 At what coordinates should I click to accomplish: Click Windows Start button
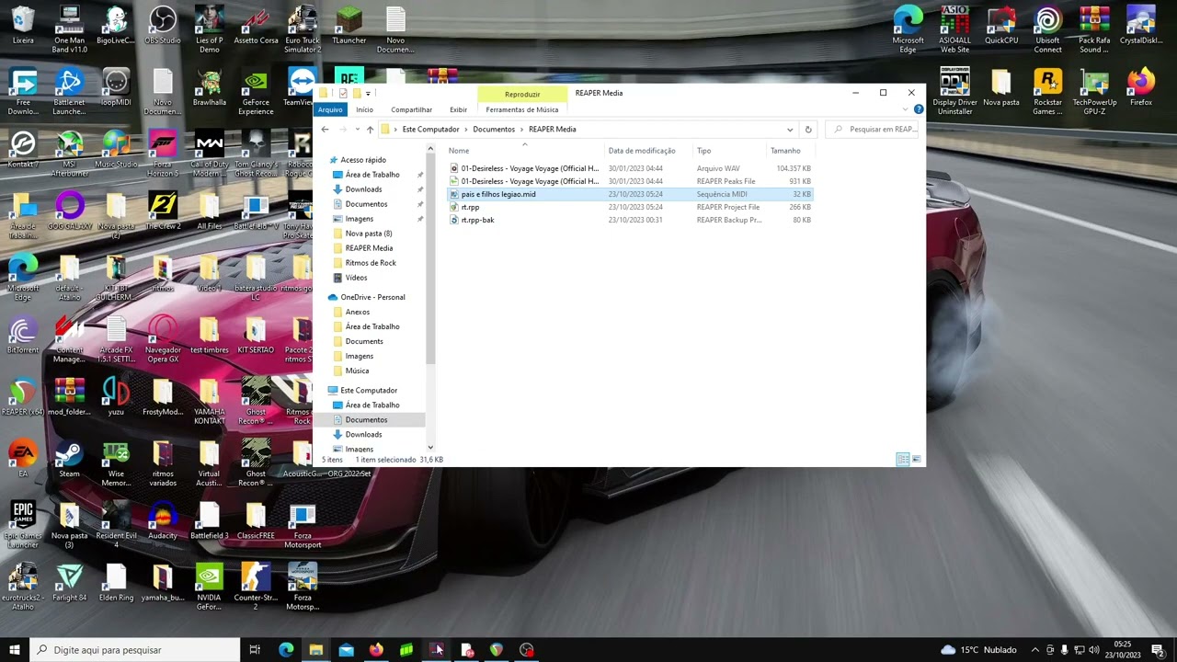point(15,650)
